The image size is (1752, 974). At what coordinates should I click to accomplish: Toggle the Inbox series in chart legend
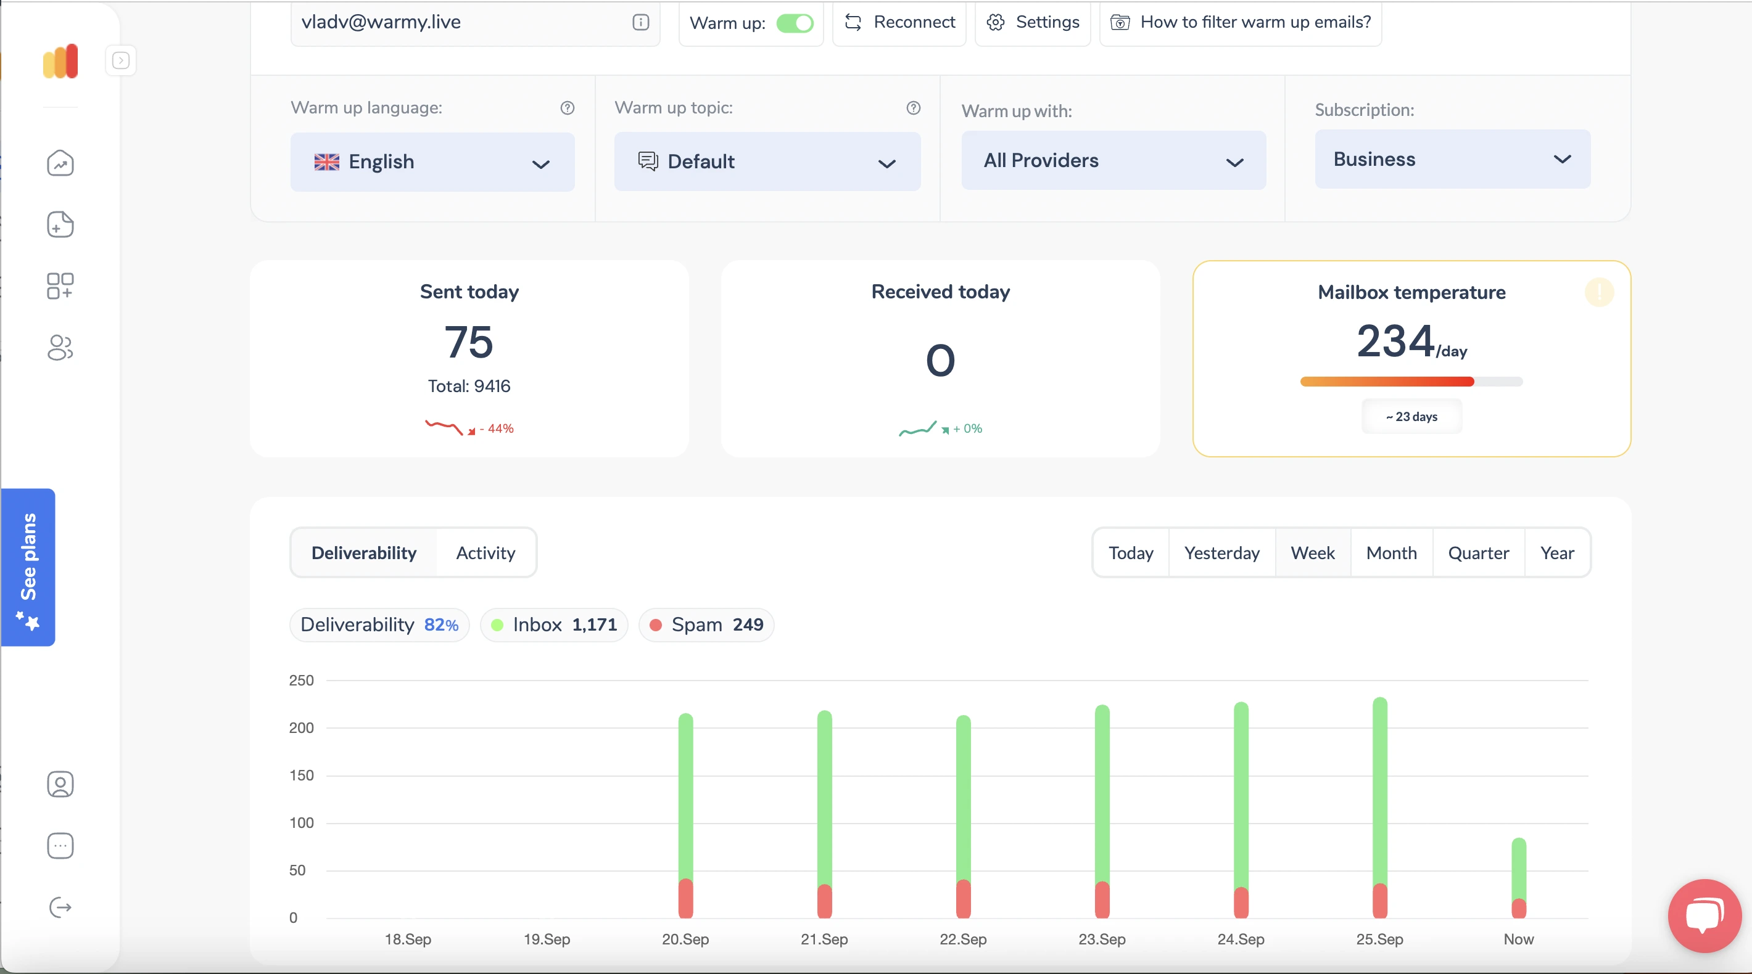tap(553, 624)
